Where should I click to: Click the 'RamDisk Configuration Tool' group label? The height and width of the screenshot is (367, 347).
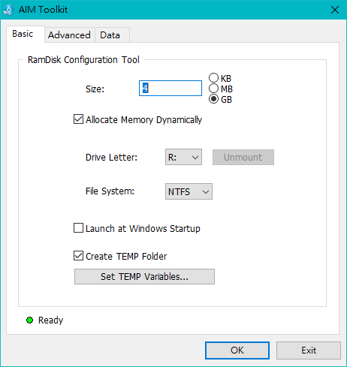83,60
